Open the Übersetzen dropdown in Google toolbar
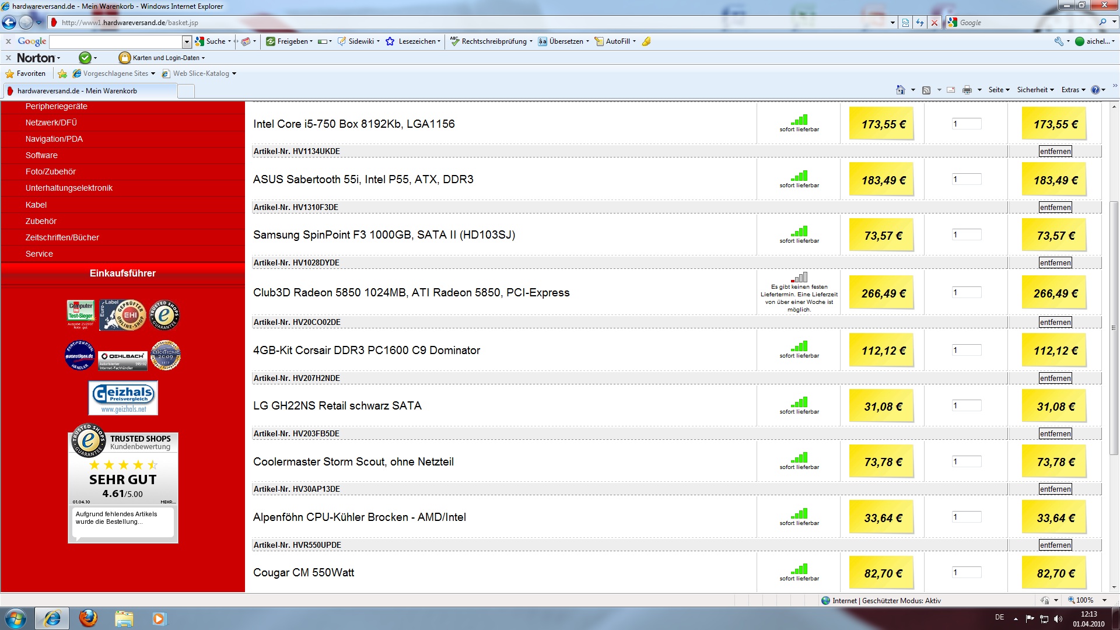Viewport: 1120px width, 630px height. click(x=587, y=41)
